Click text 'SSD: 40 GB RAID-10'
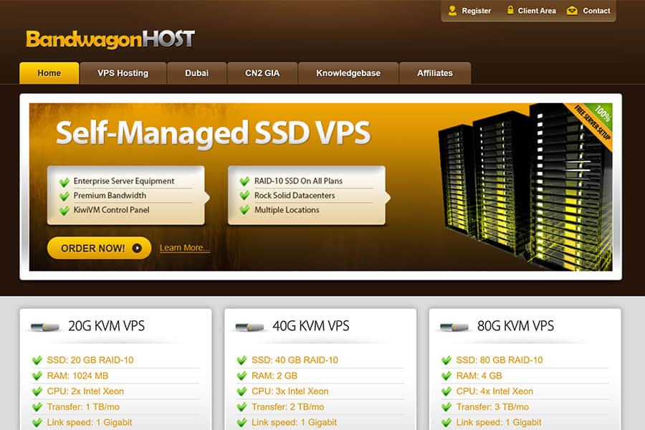Image resolution: width=645 pixels, height=430 pixels. [295, 360]
